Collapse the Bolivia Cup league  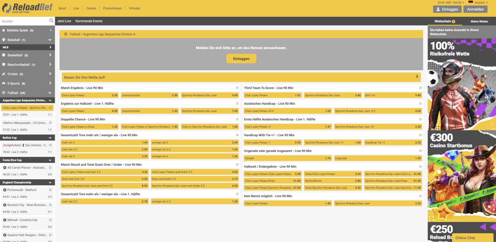pyautogui.click(x=50, y=138)
